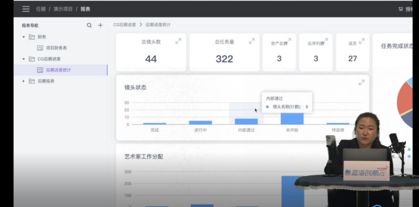Screen dimensions: 419x207
Task: Click the 镜头状态 chart title
Action: pyautogui.click(x=135, y=87)
